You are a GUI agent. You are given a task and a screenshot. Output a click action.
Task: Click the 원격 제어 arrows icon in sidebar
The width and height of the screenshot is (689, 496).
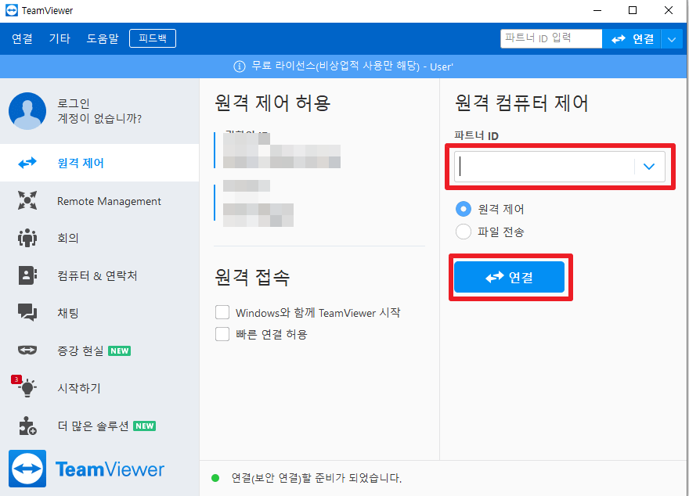27,164
